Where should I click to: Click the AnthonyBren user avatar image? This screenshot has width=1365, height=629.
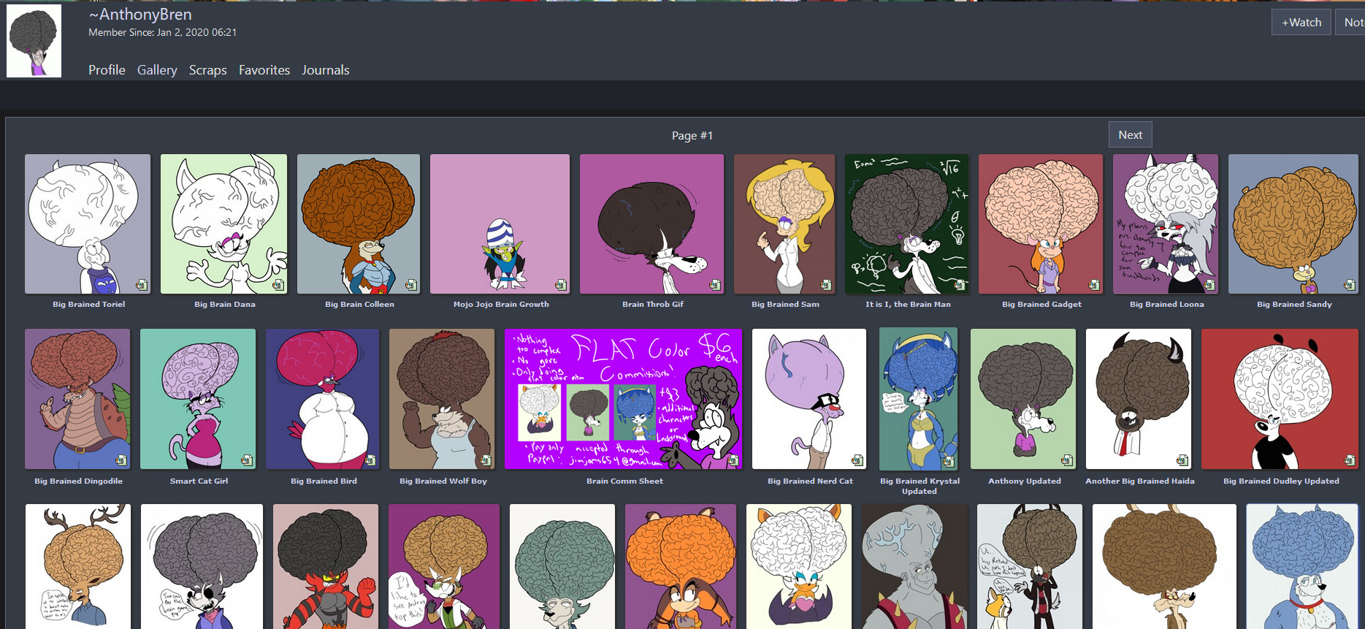[34, 41]
